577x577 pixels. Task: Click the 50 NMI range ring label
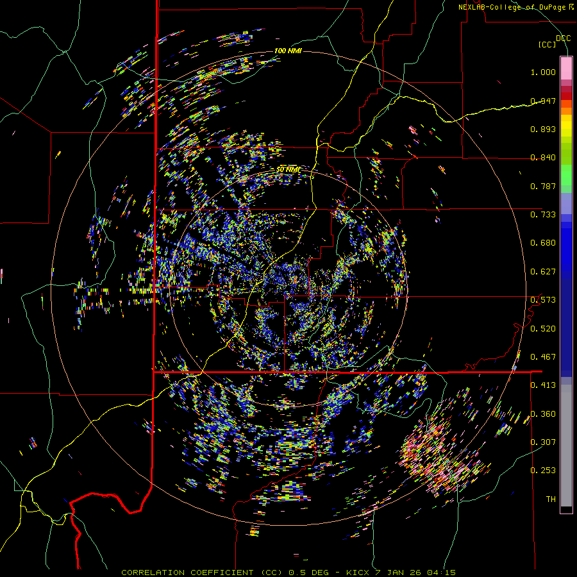click(x=288, y=170)
